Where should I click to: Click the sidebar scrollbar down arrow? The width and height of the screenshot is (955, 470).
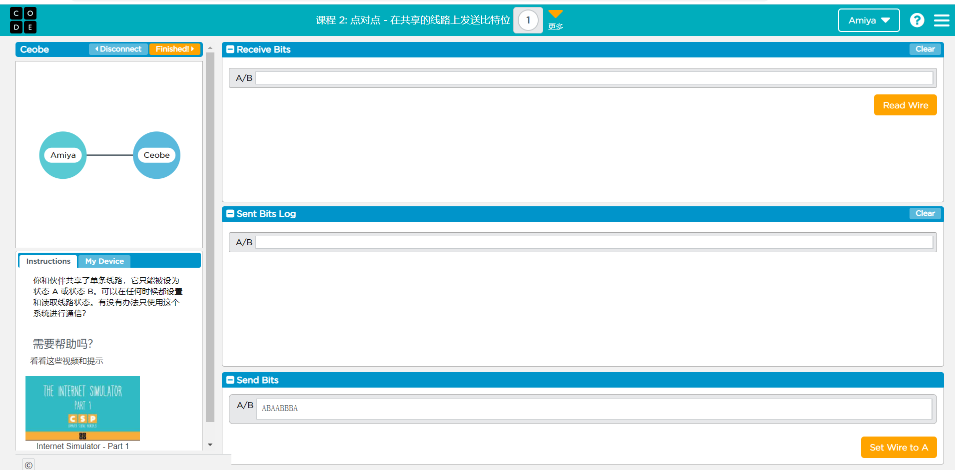(x=210, y=445)
